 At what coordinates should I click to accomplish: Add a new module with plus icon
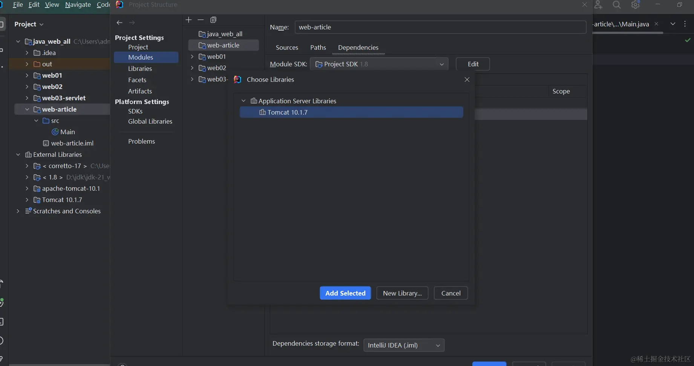coord(189,20)
